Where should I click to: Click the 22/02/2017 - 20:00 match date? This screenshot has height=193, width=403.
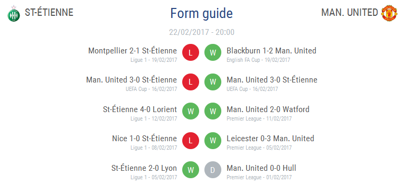202,32
